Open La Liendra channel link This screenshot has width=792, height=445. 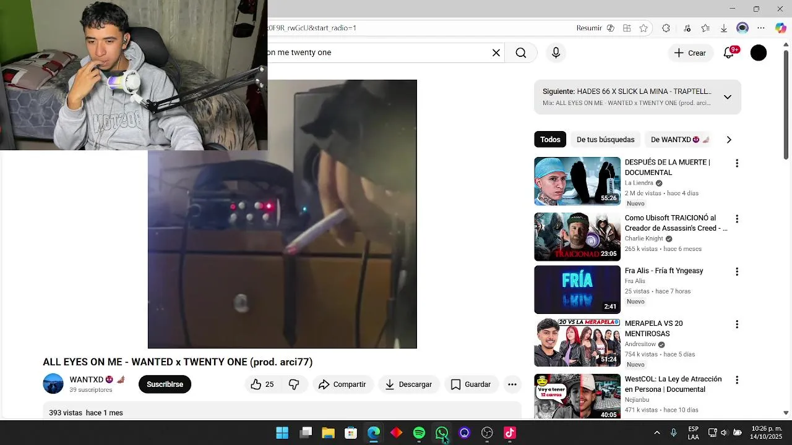[639, 183]
